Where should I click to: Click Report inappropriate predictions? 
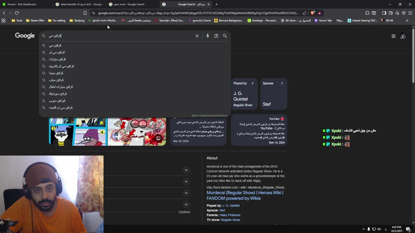[209, 115]
